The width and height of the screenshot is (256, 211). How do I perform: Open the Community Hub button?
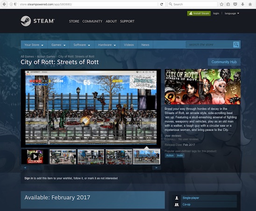(x=224, y=62)
